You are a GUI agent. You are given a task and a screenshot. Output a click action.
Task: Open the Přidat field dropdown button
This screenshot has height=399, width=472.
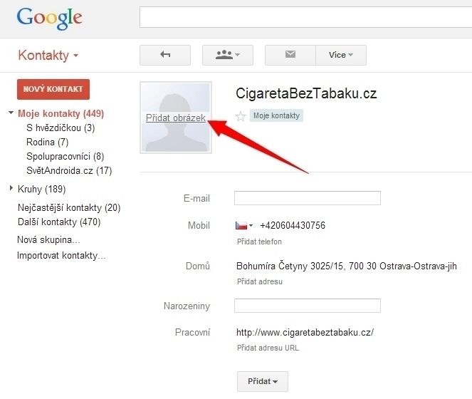point(263,382)
